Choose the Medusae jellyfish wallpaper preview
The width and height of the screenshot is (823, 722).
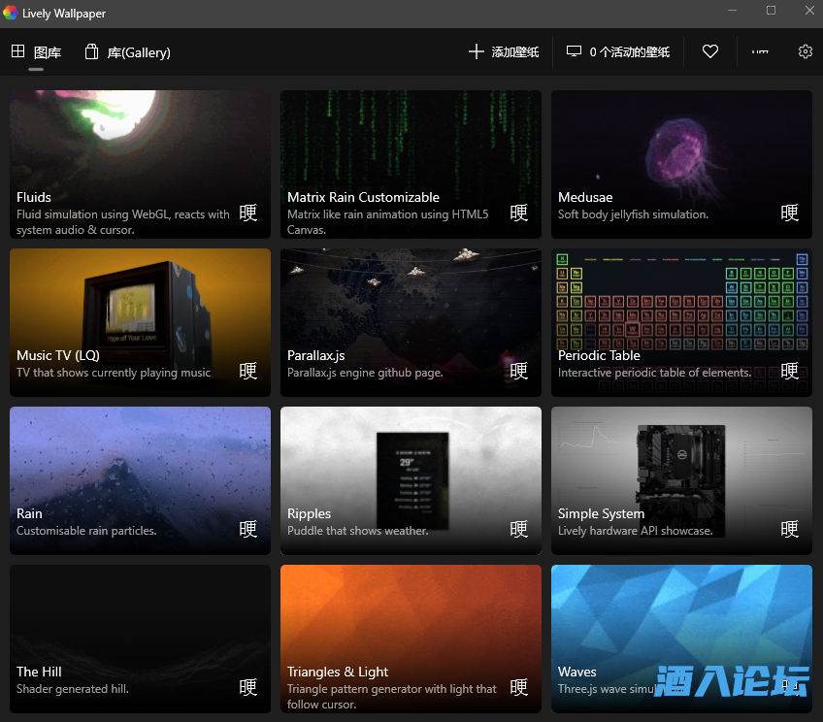point(681,146)
